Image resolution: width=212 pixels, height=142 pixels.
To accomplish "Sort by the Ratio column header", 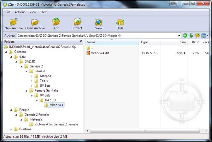I will click(x=194, y=42).
